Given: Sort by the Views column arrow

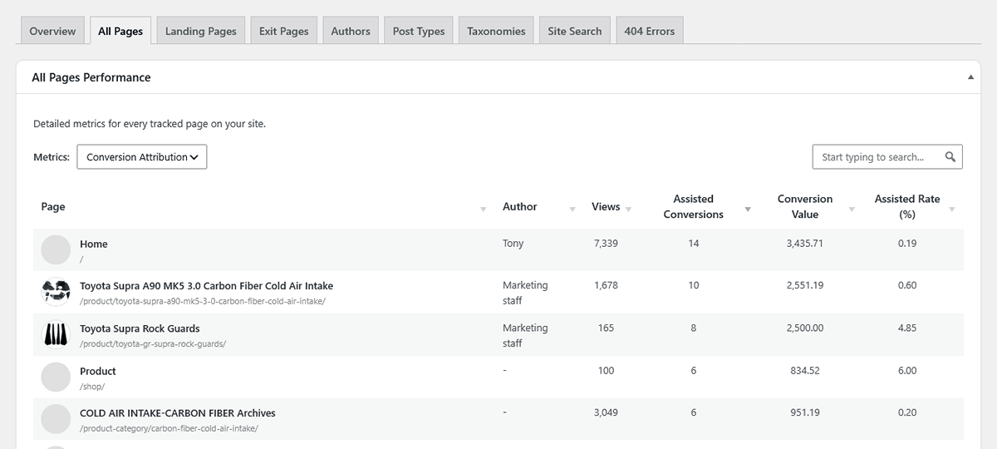Looking at the screenshot, I should point(628,210).
